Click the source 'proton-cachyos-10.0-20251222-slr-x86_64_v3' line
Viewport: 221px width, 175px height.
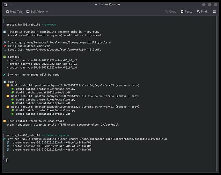(x=43, y=64)
